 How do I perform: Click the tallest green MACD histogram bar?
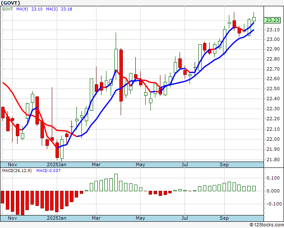click(116, 182)
